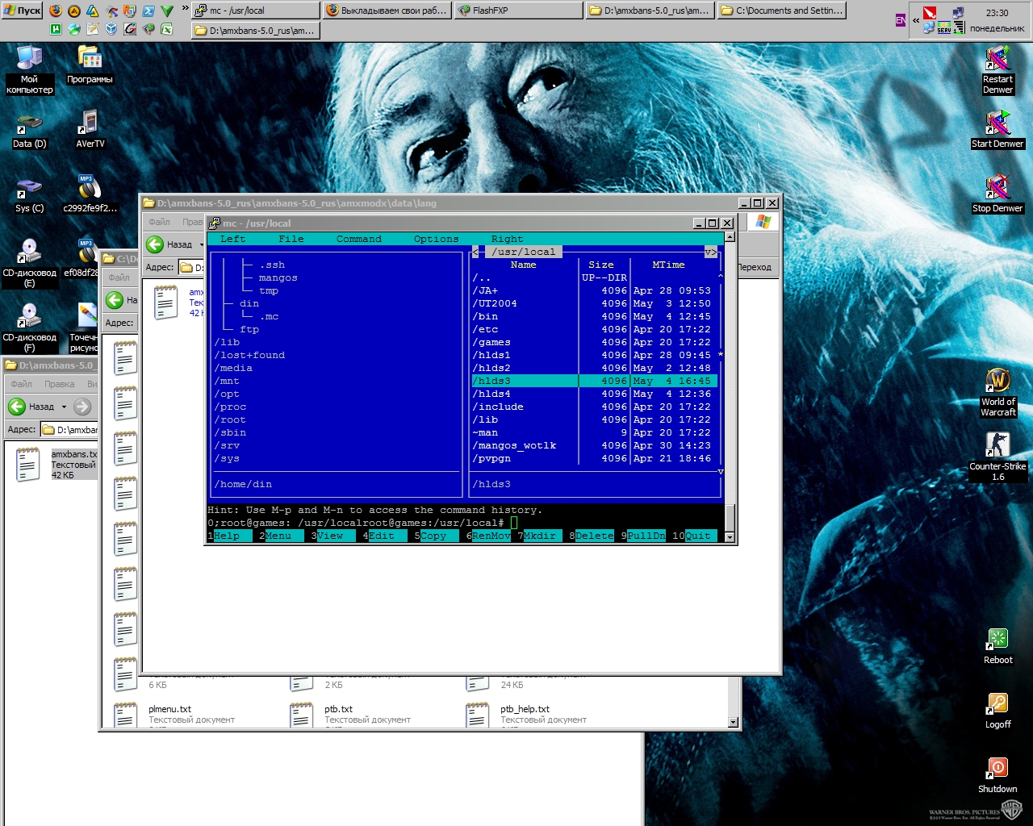Open Excel from the Quick Launch bar
Screen dimensions: 1033x826
166,29
